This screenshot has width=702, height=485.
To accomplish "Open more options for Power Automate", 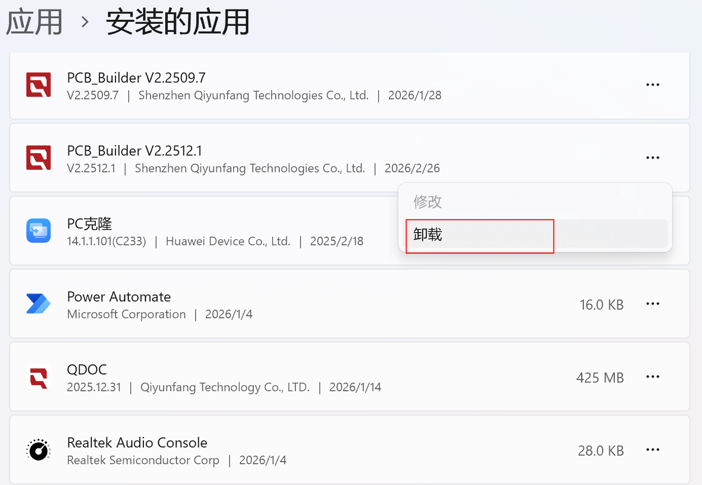I will [x=652, y=304].
